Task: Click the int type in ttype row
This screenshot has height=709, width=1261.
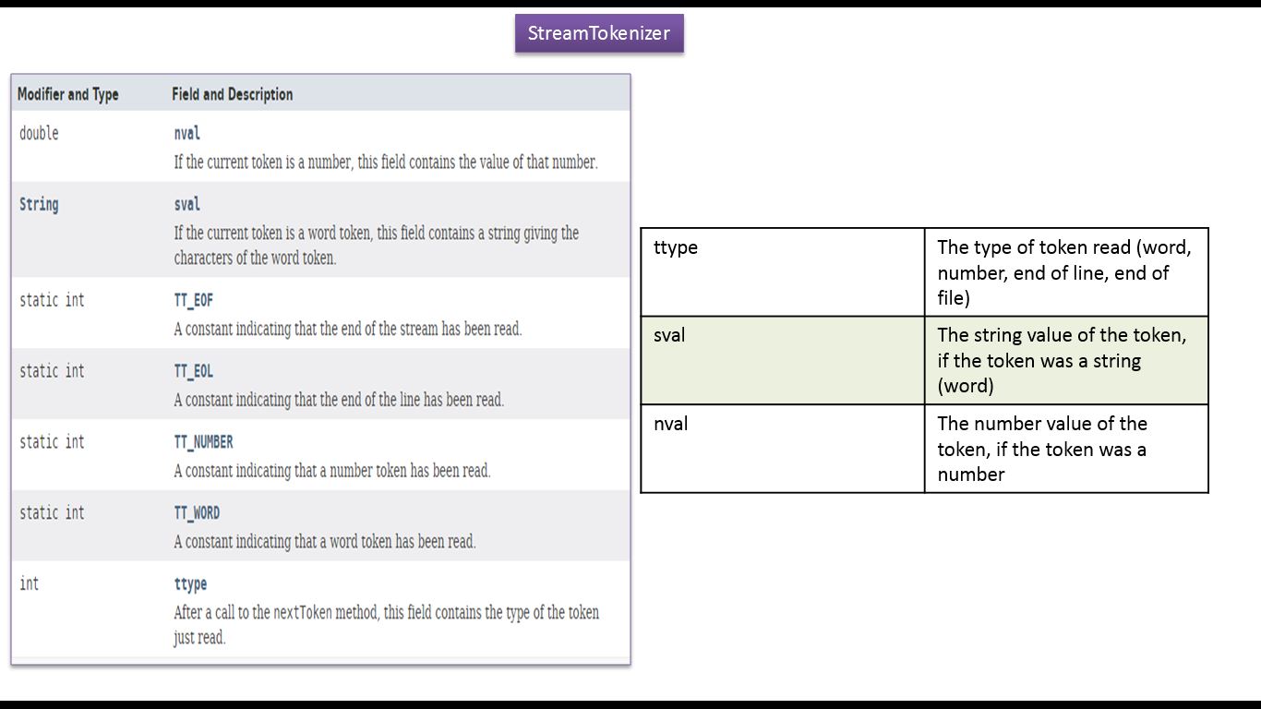Action: pos(30,584)
